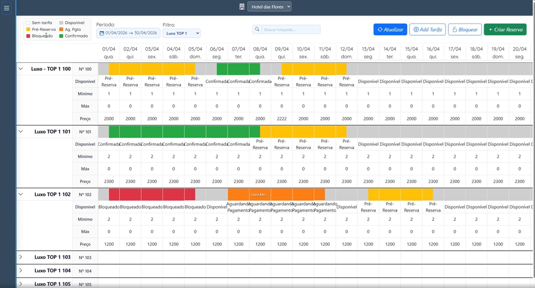535x288 pixels.
Task: Click the search magnifier icon
Action: tap(257, 29)
